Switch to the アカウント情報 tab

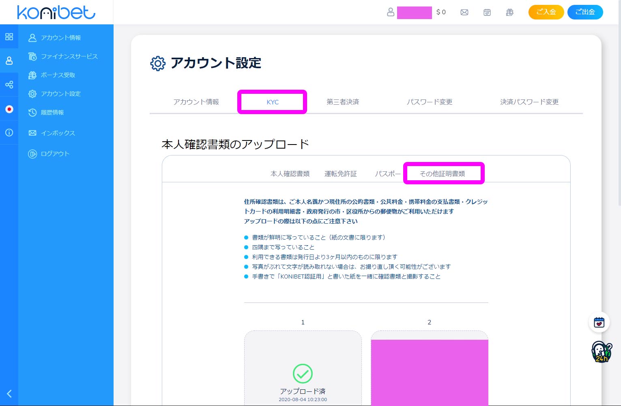[196, 102]
